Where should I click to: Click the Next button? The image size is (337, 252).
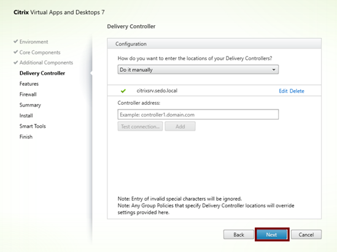coord(272,234)
